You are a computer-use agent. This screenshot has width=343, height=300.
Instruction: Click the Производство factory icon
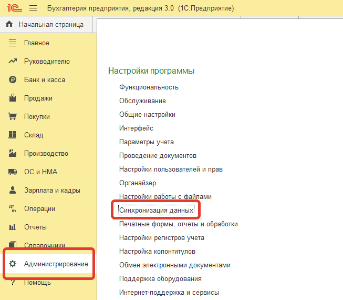(x=13, y=153)
